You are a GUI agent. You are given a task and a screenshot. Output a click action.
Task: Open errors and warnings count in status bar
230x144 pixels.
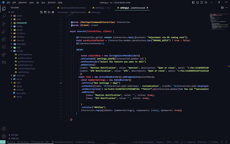tap(11, 142)
